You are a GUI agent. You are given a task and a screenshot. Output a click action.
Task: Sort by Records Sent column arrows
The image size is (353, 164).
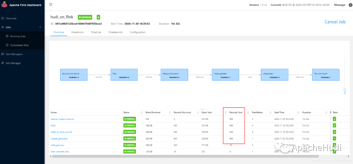[x=248, y=113]
